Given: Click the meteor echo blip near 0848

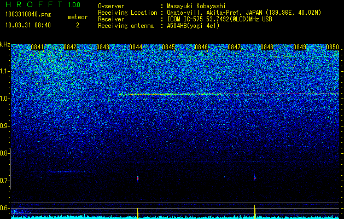Looking at the screenshot, I should 255,178.
